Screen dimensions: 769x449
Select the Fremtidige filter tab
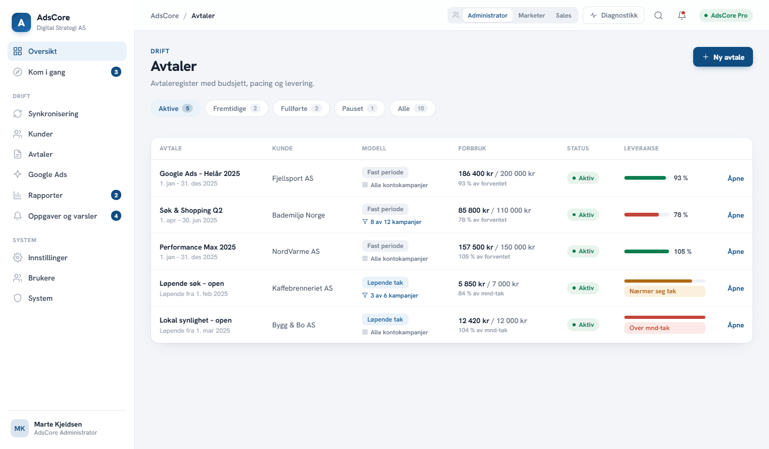pyautogui.click(x=237, y=108)
